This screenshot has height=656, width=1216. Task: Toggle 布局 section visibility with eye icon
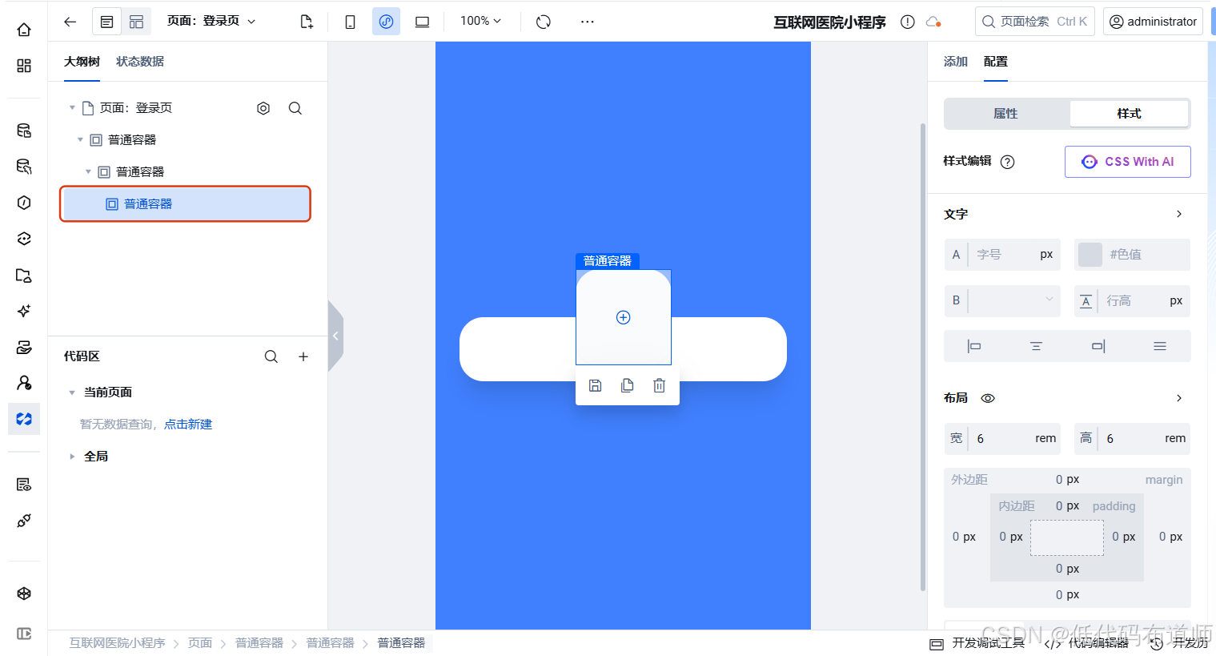pyautogui.click(x=988, y=398)
